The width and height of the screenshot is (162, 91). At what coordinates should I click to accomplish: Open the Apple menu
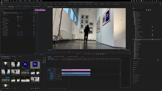click(x=2, y=1)
